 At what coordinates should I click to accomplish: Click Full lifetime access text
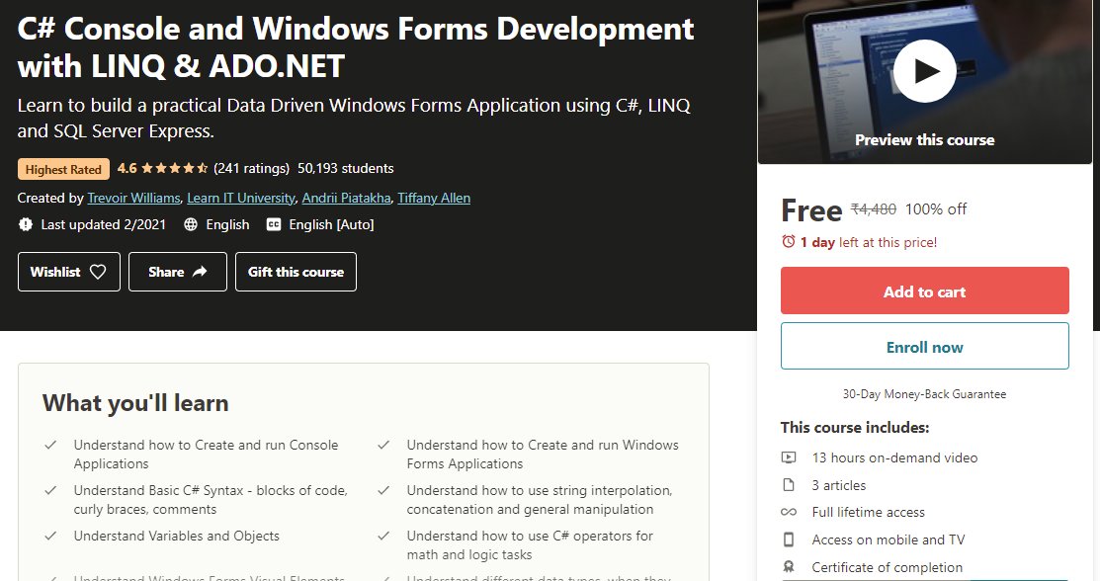[x=869, y=512]
